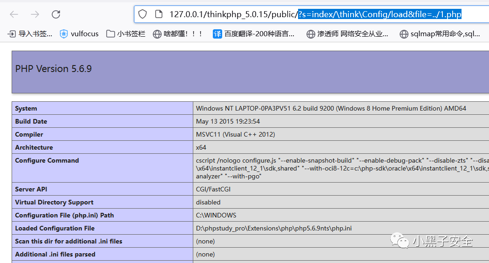Select the Architecture label

point(34,147)
